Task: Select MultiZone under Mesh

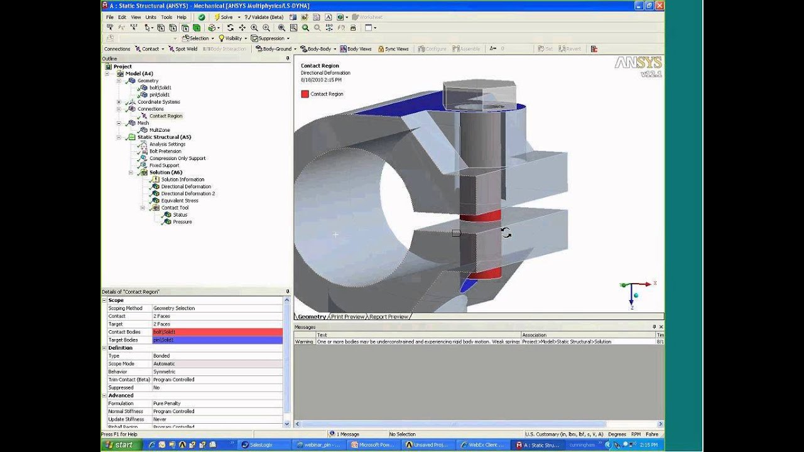Action: [160, 130]
